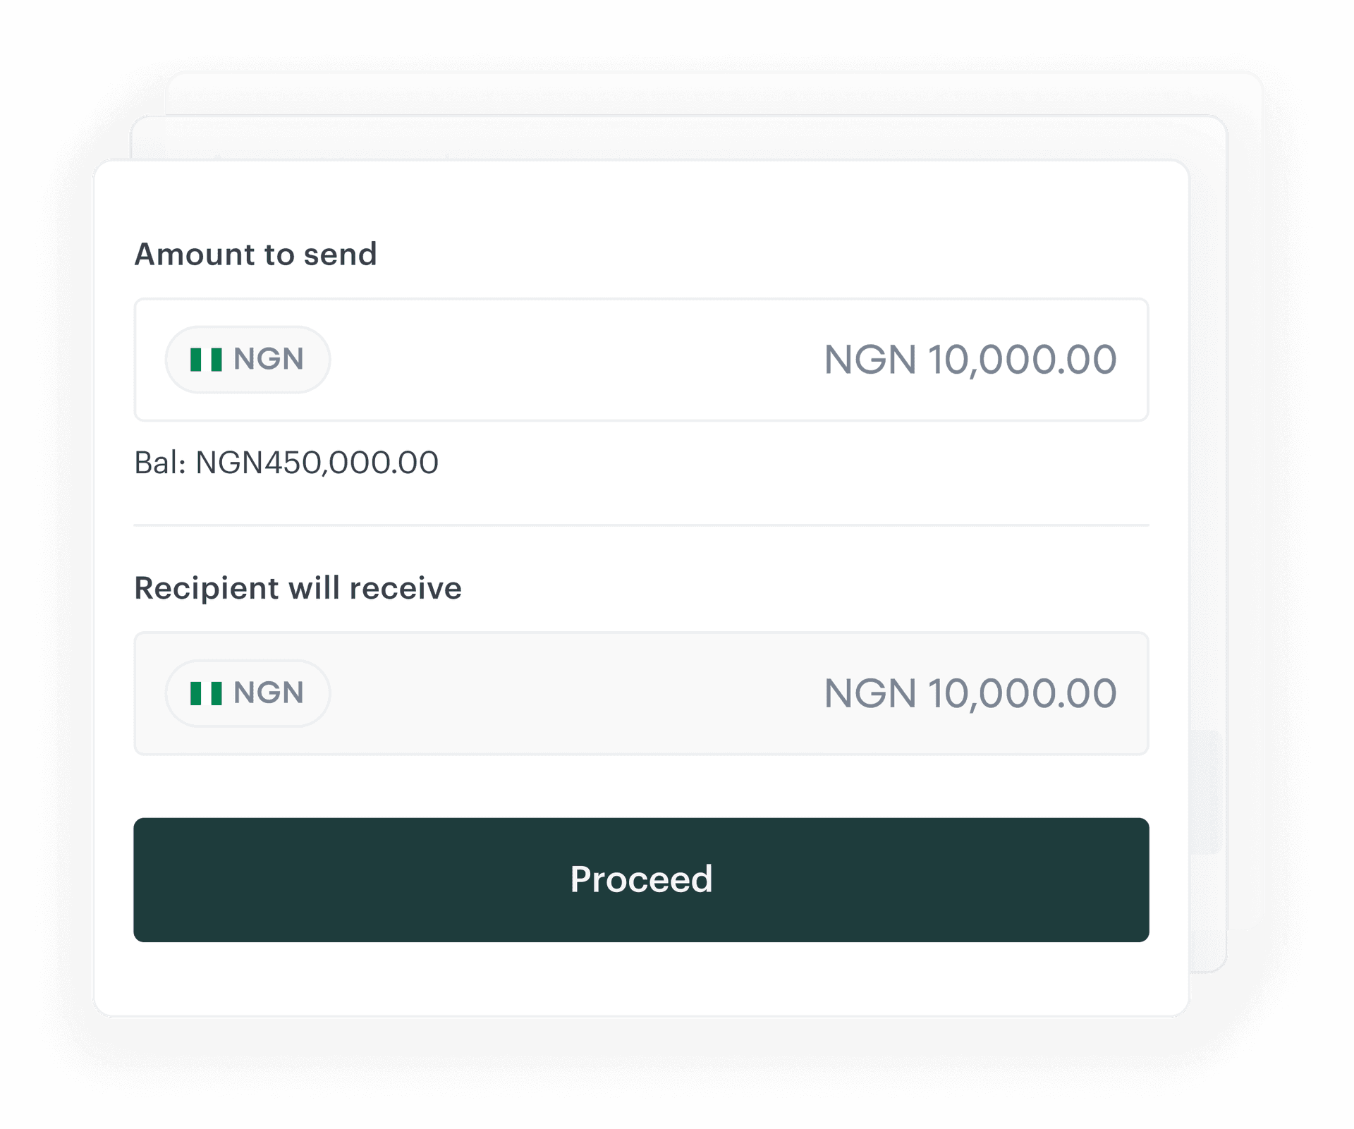Click the NGN text in recipient currency pill
Image resolution: width=1354 pixels, height=1129 pixels.
(269, 693)
